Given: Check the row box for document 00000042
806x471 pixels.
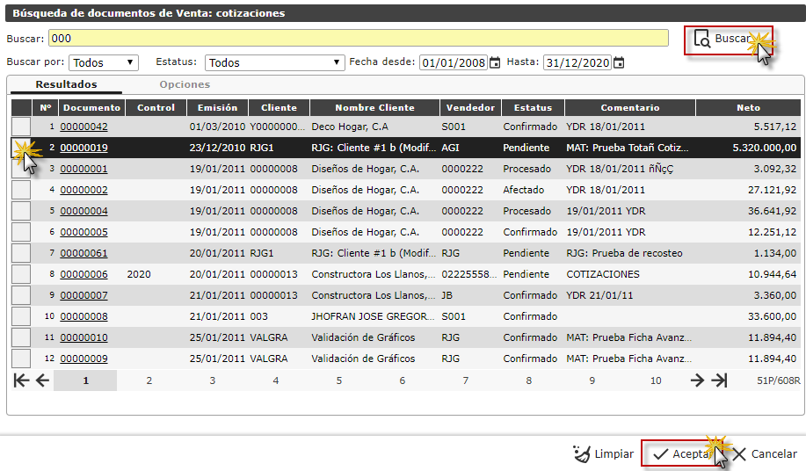Looking at the screenshot, I should coord(20,127).
